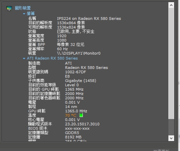
Task: Select the manufacturer value ATI
Action: click(68, 63)
